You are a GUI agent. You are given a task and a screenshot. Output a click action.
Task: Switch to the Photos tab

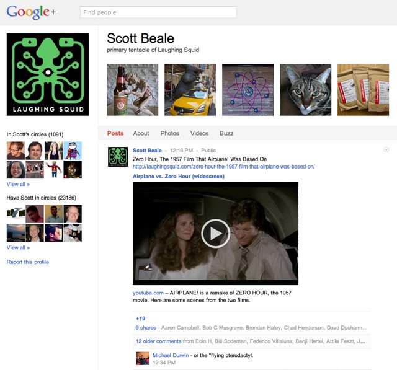pyautogui.click(x=169, y=133)
